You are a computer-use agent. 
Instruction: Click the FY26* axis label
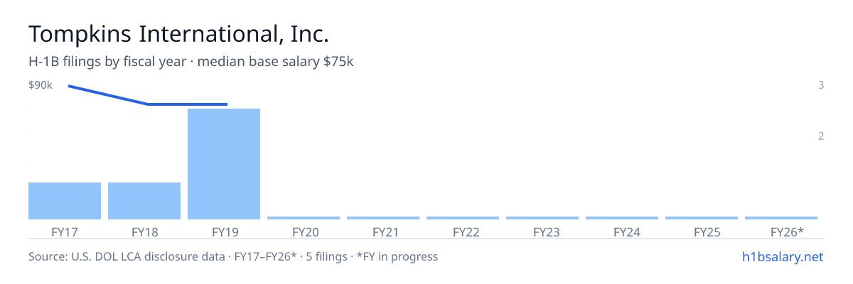[x=787, y=231]
